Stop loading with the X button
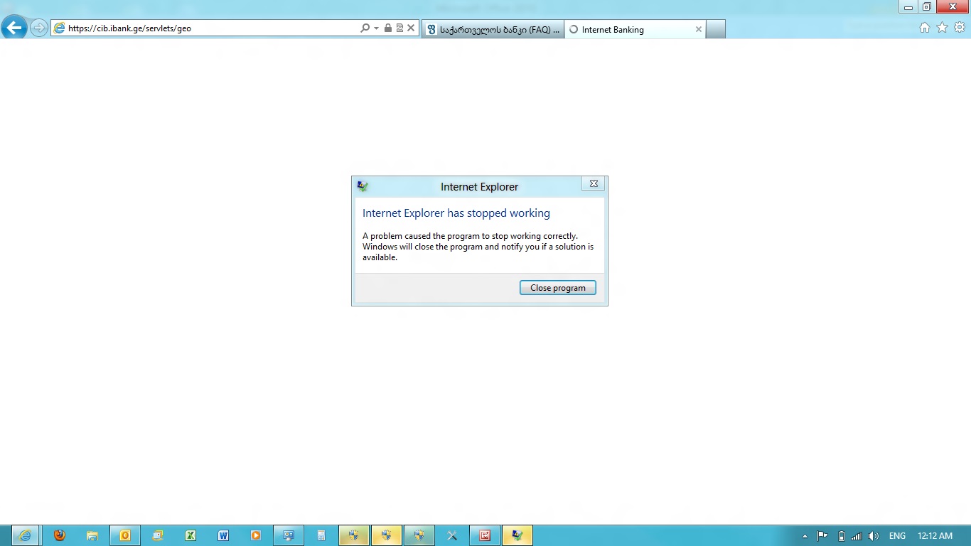 [411, 28]
